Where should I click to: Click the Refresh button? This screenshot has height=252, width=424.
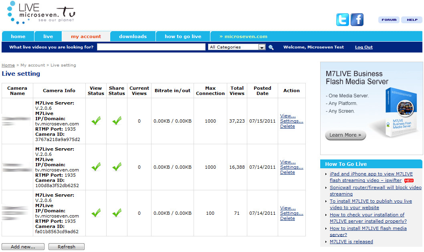click(x=67, y=247)
